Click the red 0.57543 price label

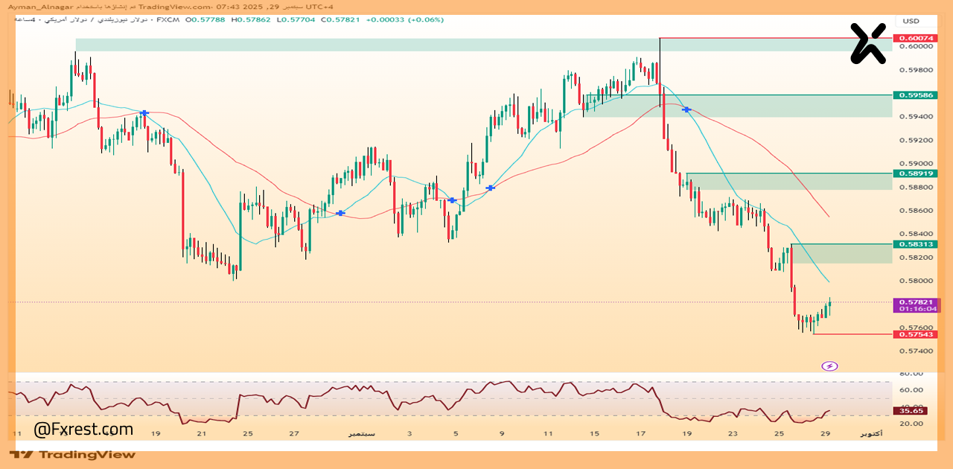916,334
